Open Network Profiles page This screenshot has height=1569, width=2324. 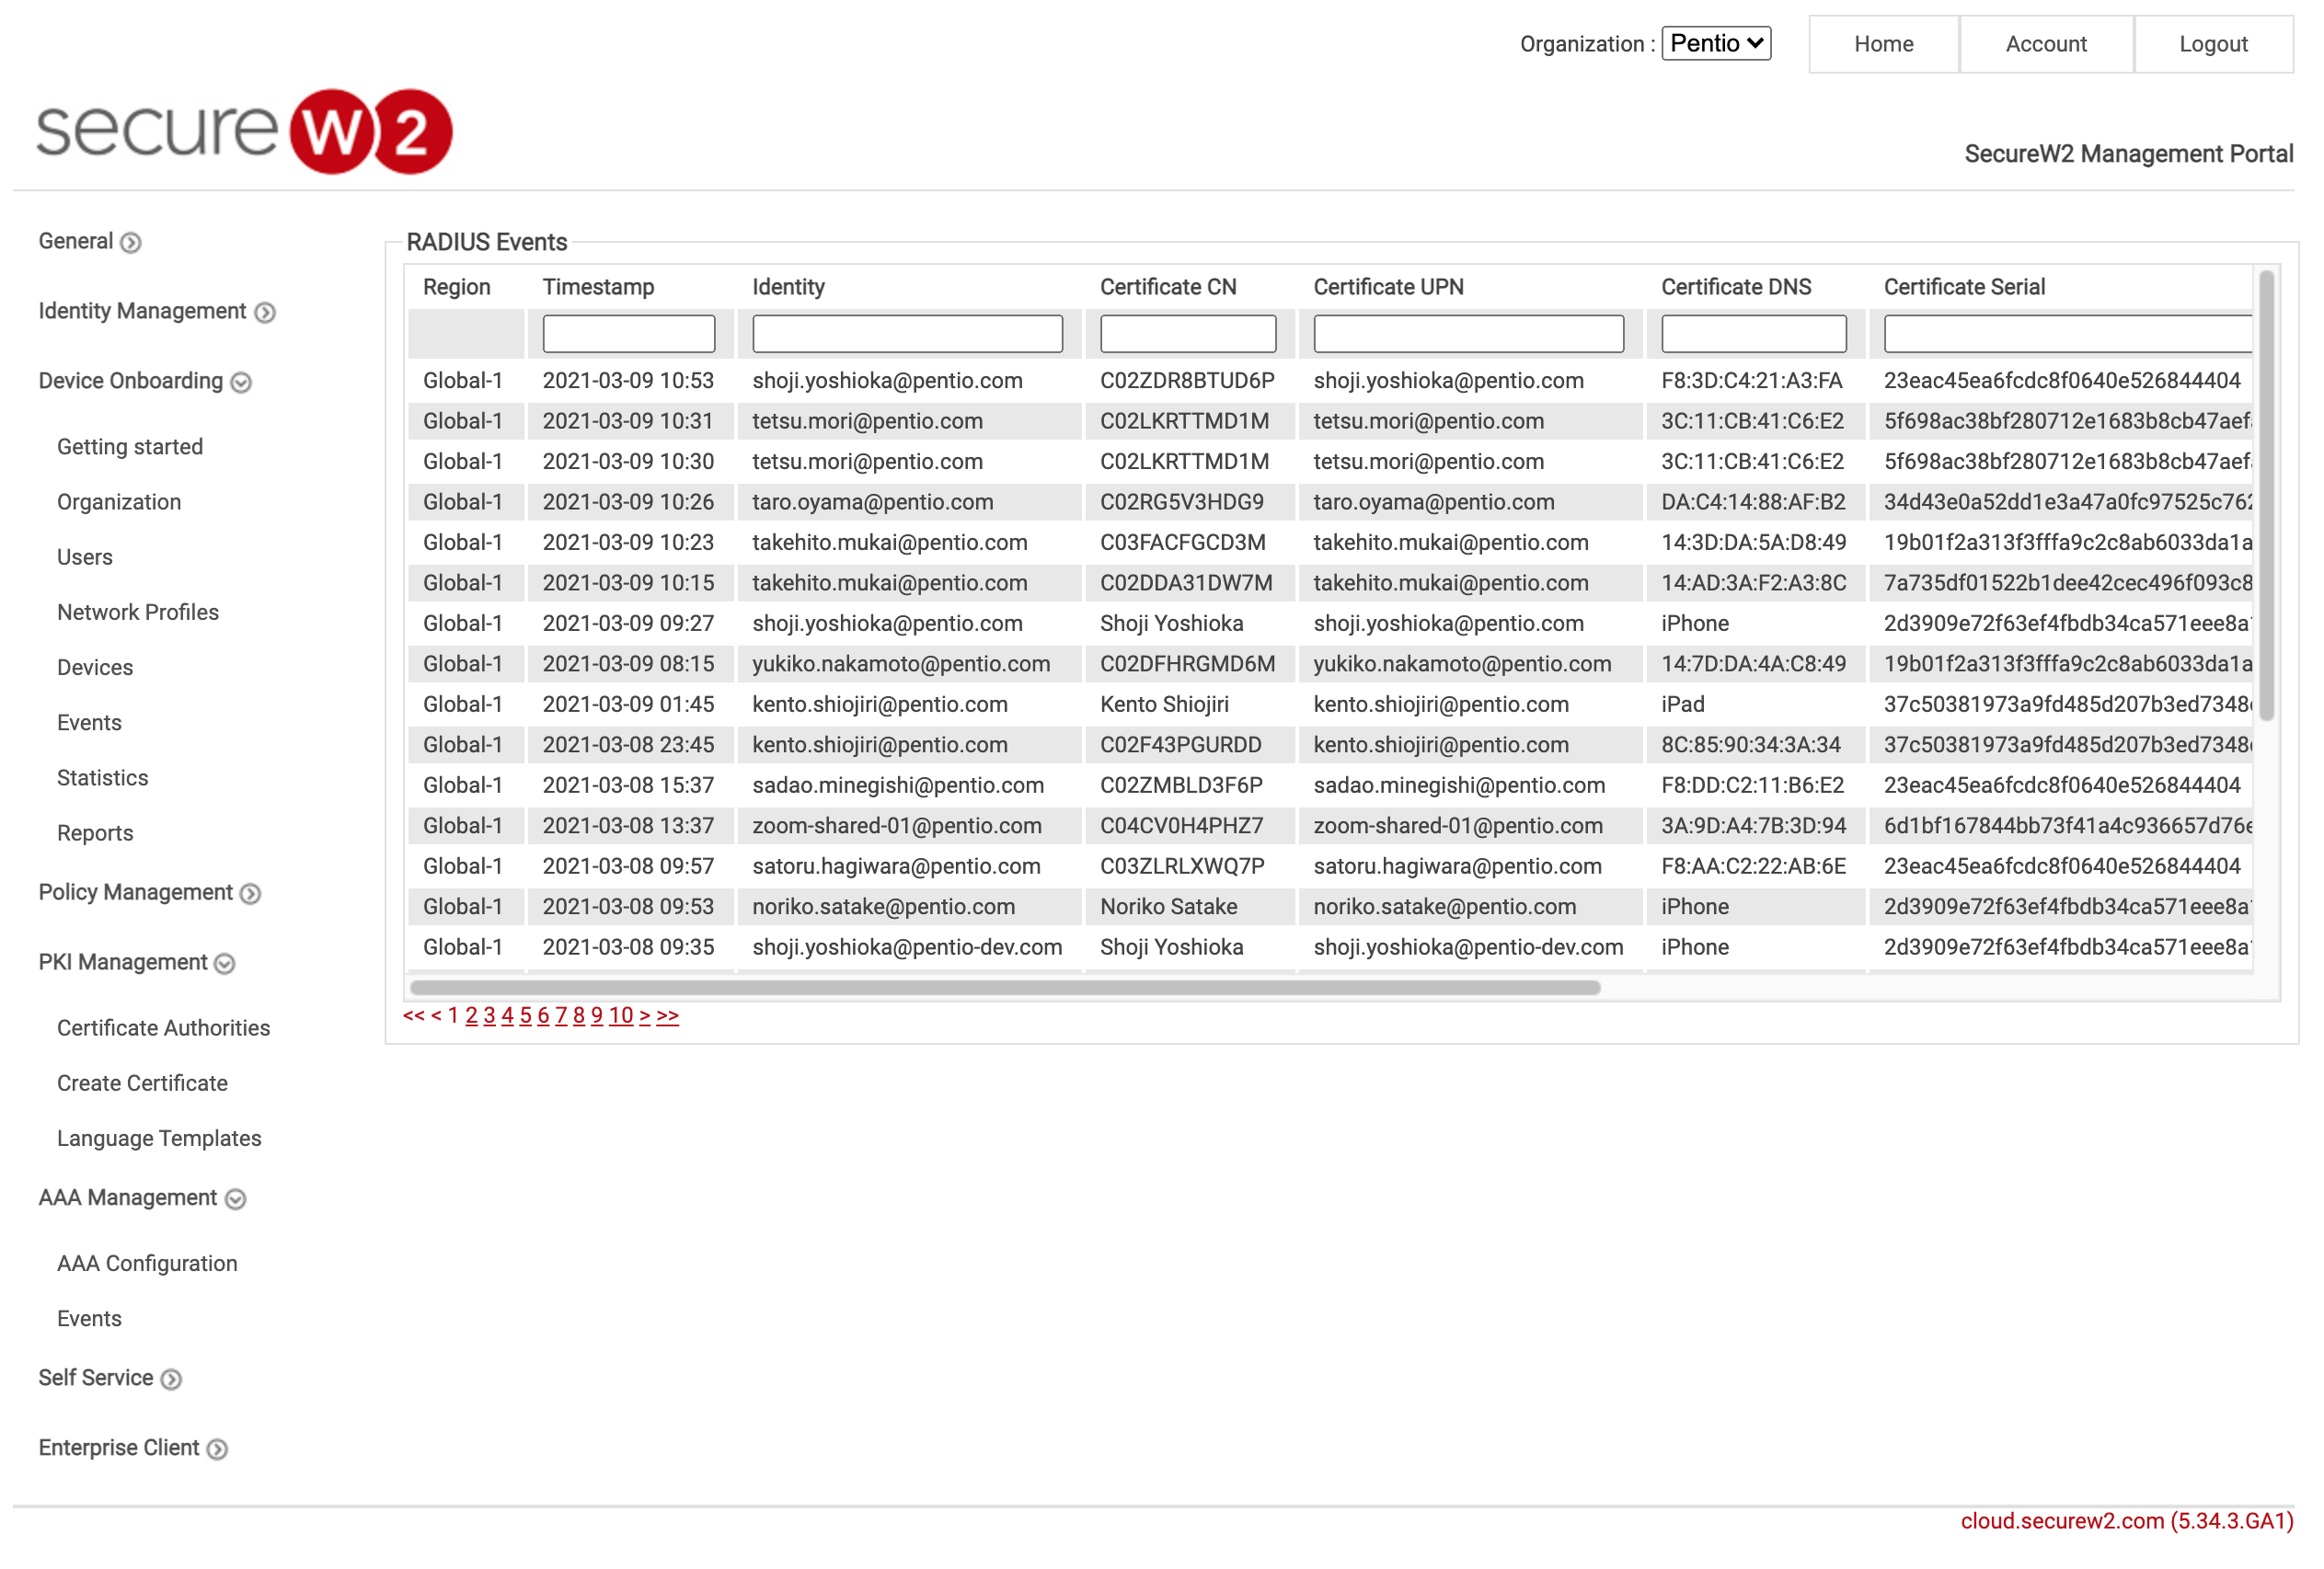pyautogui.click(x=138, y=612)
